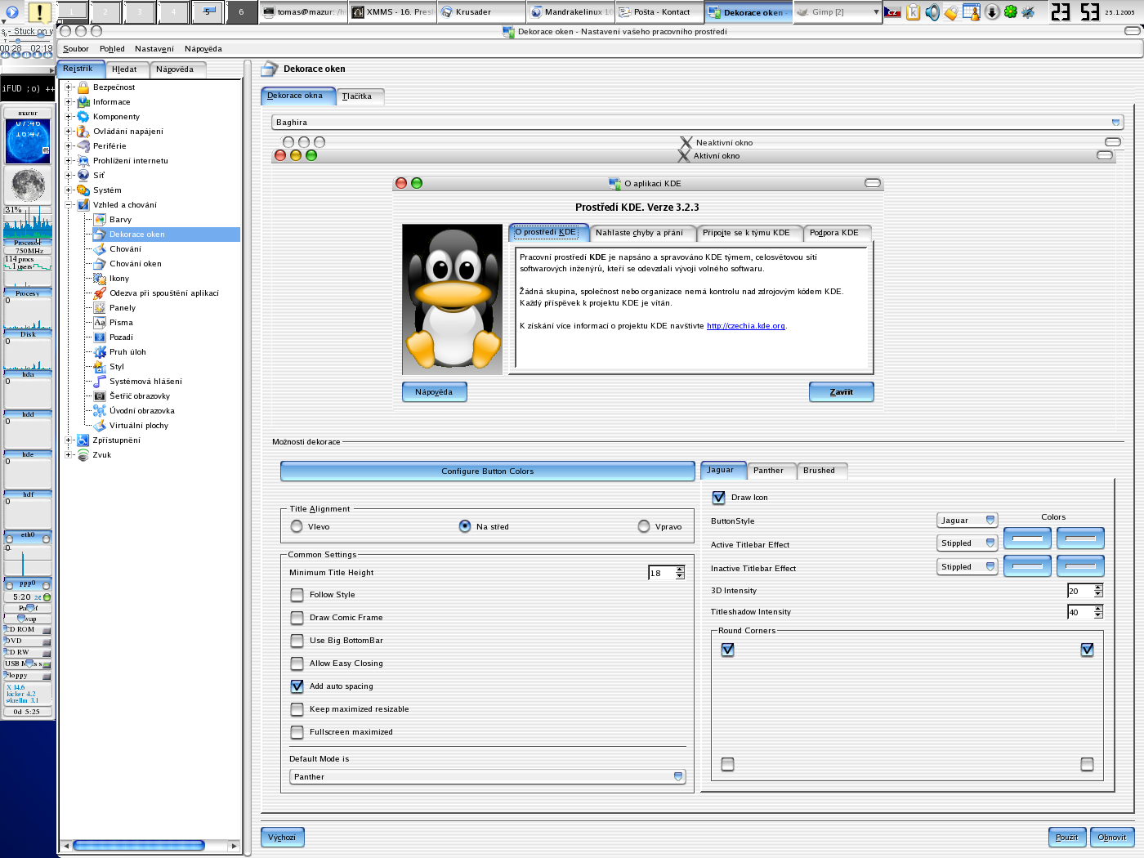Click the Zvuk icon

click(83, 455)
